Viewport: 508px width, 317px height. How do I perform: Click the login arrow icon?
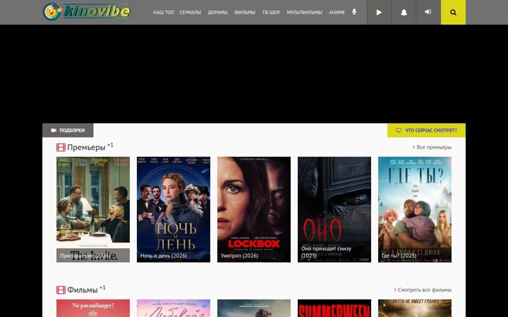(428, 12)
